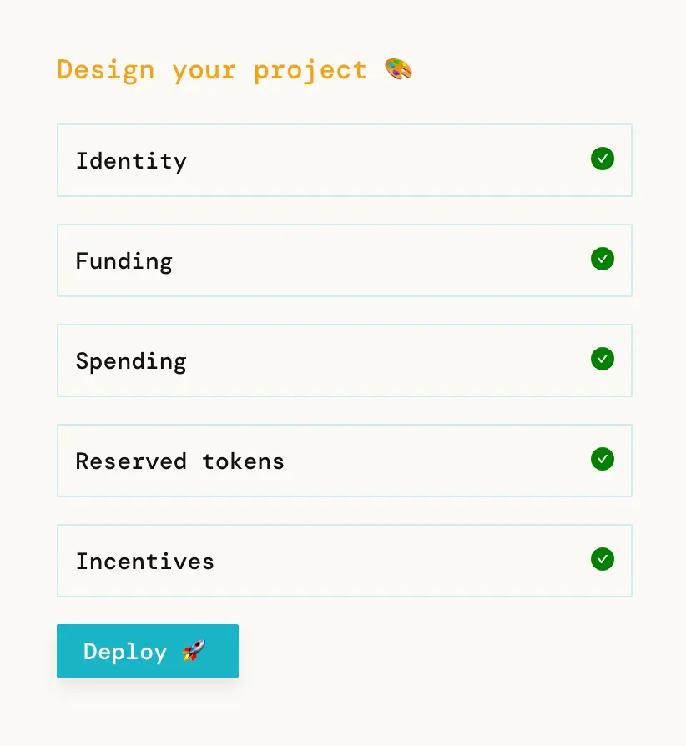Viewport: 686px width, 746px height.
Task: Click the "Reserved tokens" label text
Action: point(180,461)
